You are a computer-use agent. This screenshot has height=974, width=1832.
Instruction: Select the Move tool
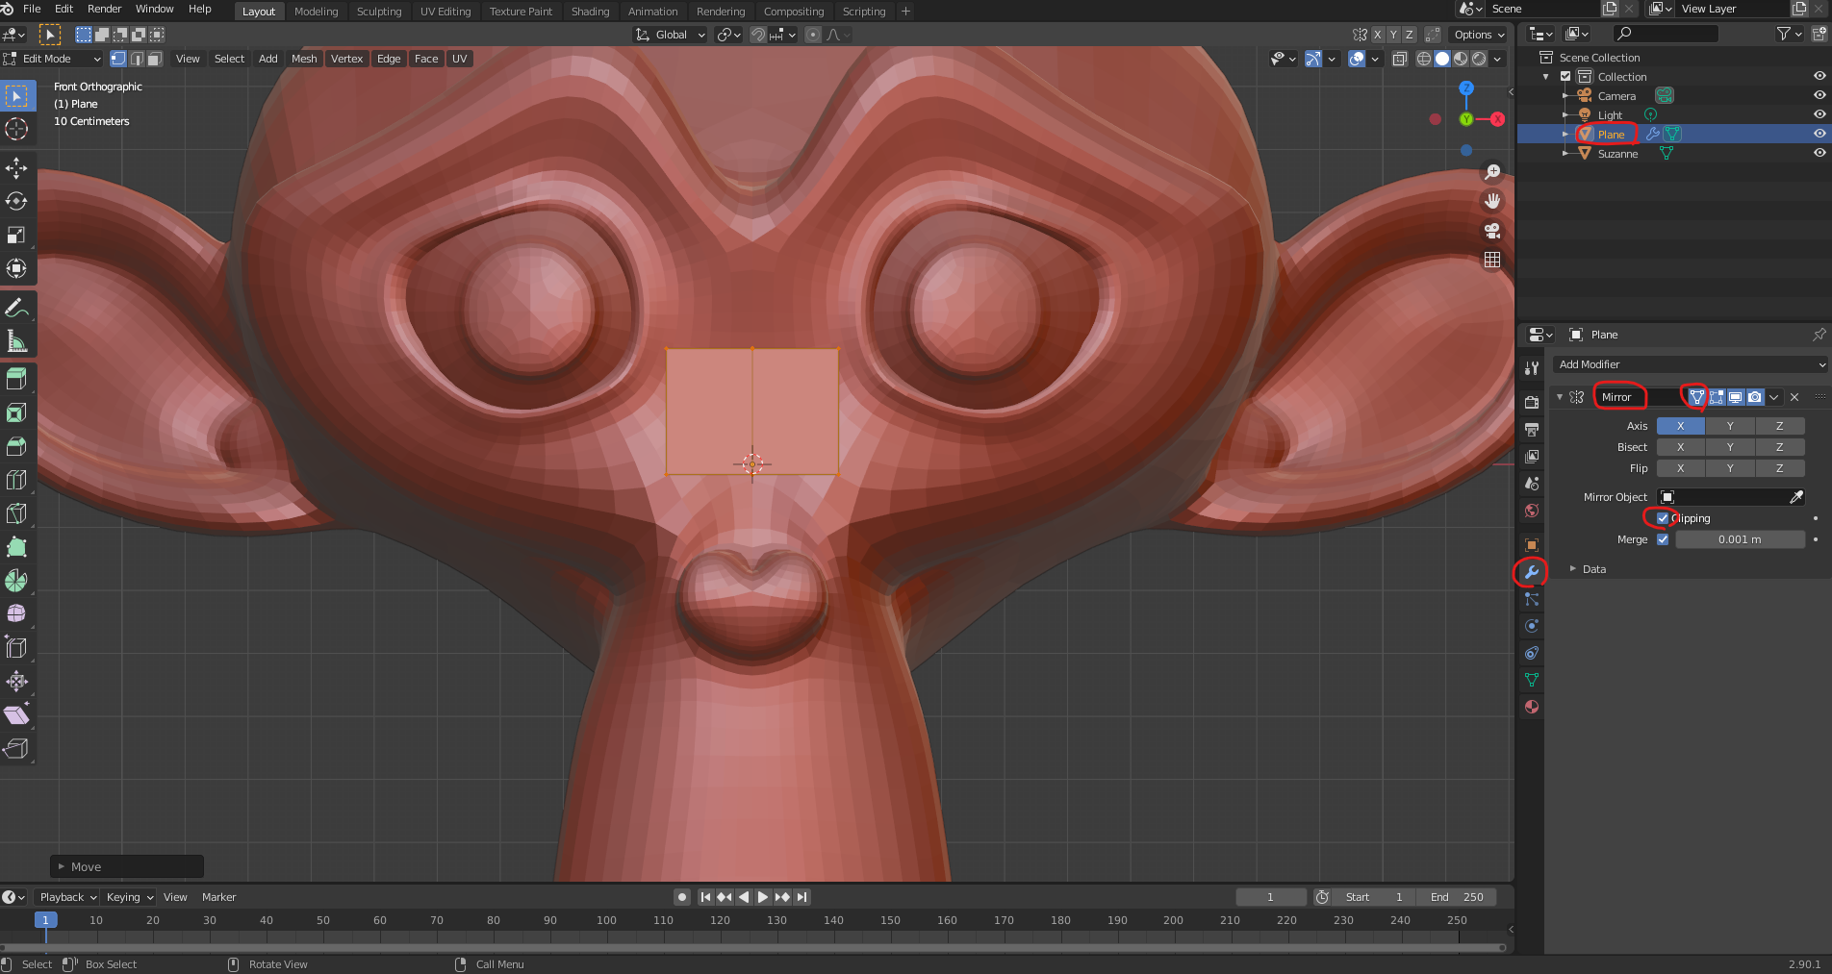coord(16,168)
